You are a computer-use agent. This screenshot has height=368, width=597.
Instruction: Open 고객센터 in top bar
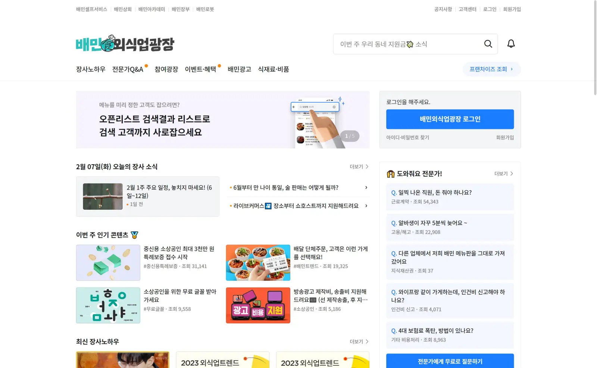(468, 9)
